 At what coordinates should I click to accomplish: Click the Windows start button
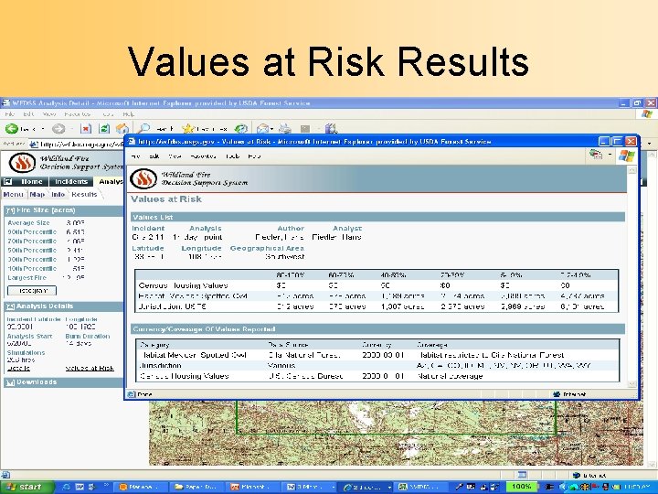click(x=27, y=487)
